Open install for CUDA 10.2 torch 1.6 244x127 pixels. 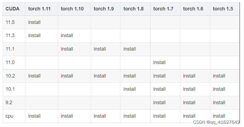(189, 76)
